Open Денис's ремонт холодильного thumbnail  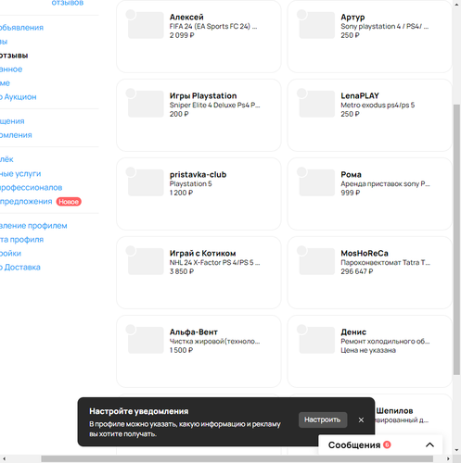coord(317,340)
